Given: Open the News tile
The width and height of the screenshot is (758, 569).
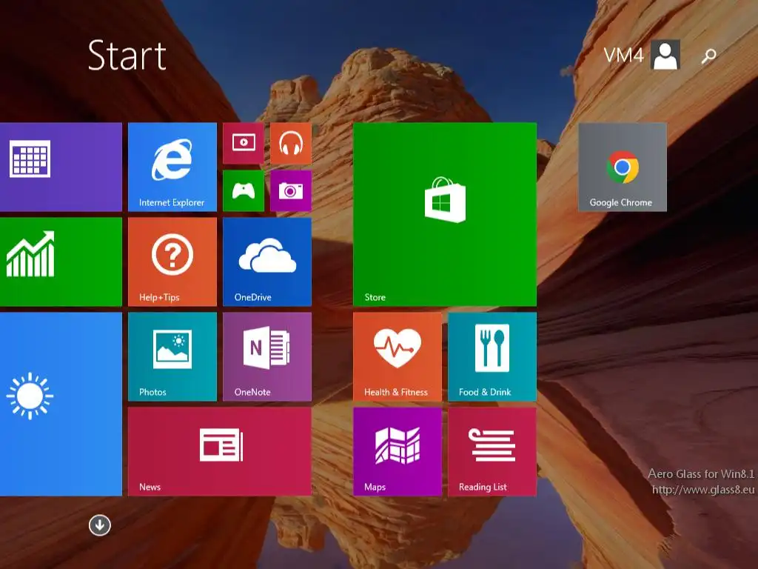Looking at the screenshot, I should pyautogui.click(x=219, y=451).
